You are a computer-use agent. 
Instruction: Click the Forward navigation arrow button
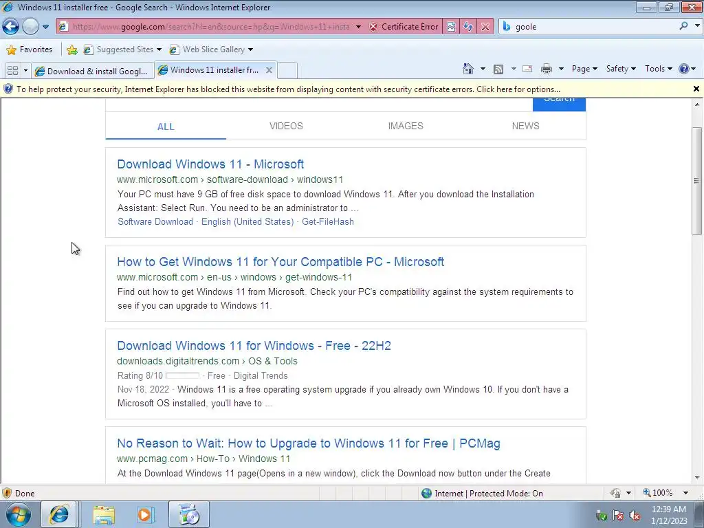coord(30,27)
